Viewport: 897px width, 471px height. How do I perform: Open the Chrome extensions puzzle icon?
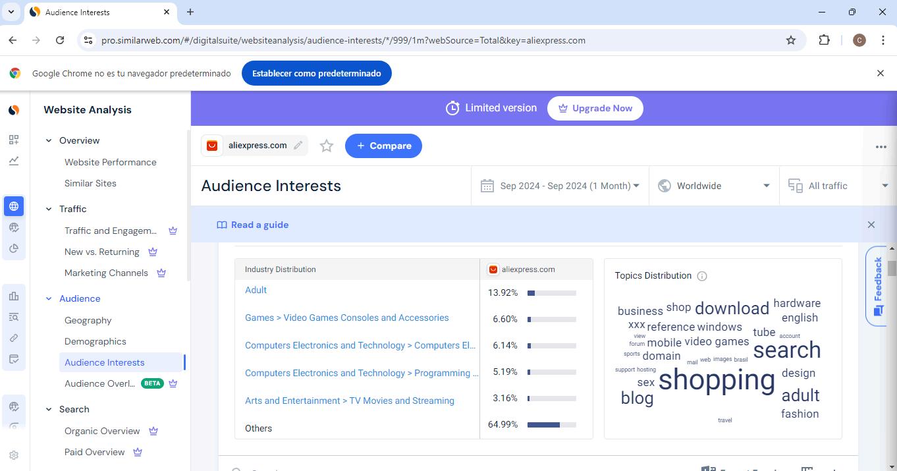point(824,40)
